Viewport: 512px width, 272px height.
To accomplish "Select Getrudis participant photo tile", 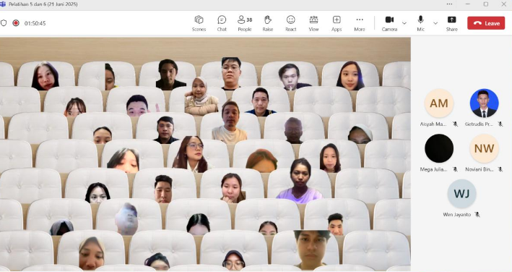I will tap(484, 103).
